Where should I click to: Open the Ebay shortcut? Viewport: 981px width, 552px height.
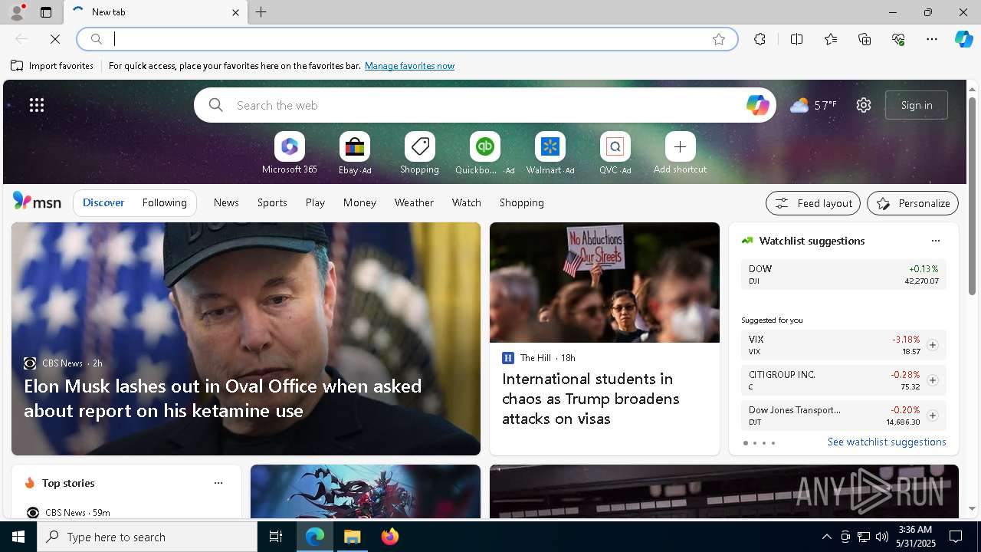tap(355, 153)
